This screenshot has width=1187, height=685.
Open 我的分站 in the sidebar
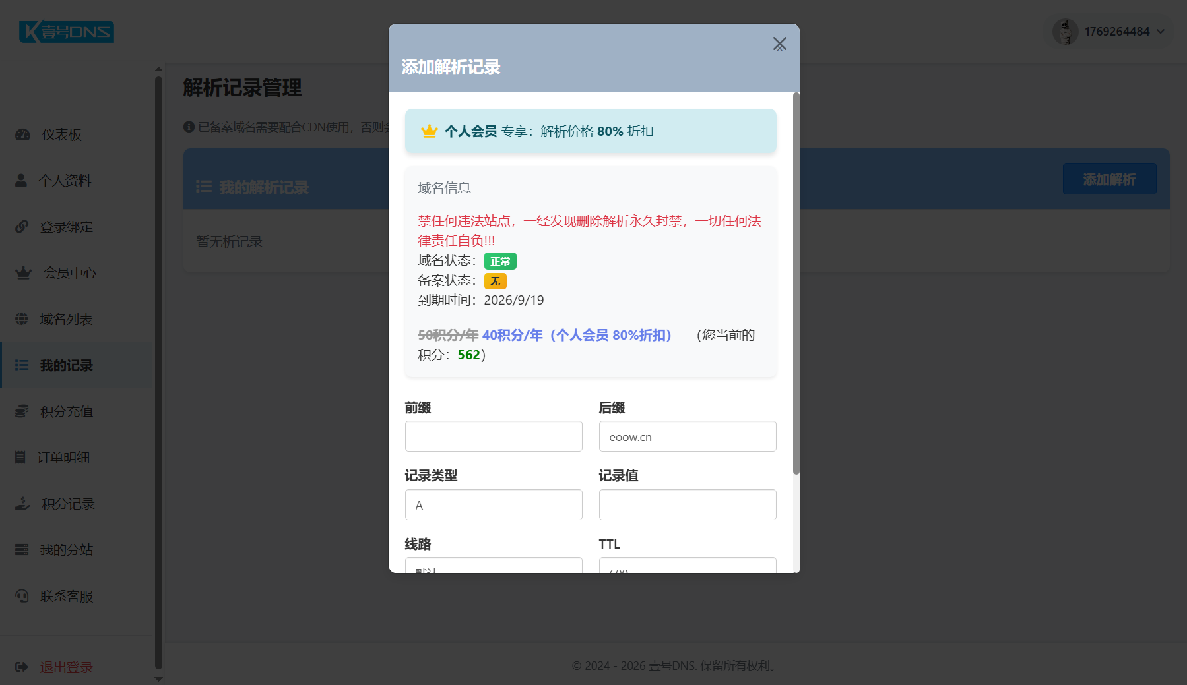pyautogui.click(x=66, y=550)
